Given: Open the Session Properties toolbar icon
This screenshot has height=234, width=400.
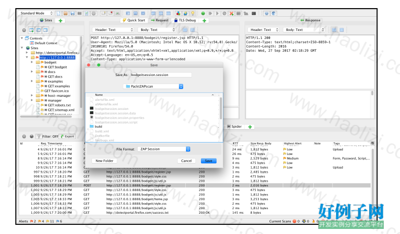Looking at the screenshot, I should click(x=86, y=13).
